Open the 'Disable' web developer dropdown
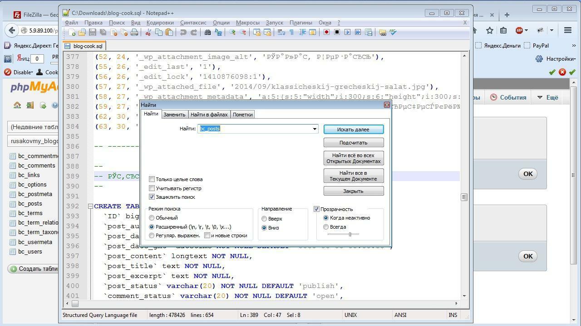Viewport: 581px width, 326px height. click(x=19, y=72)
